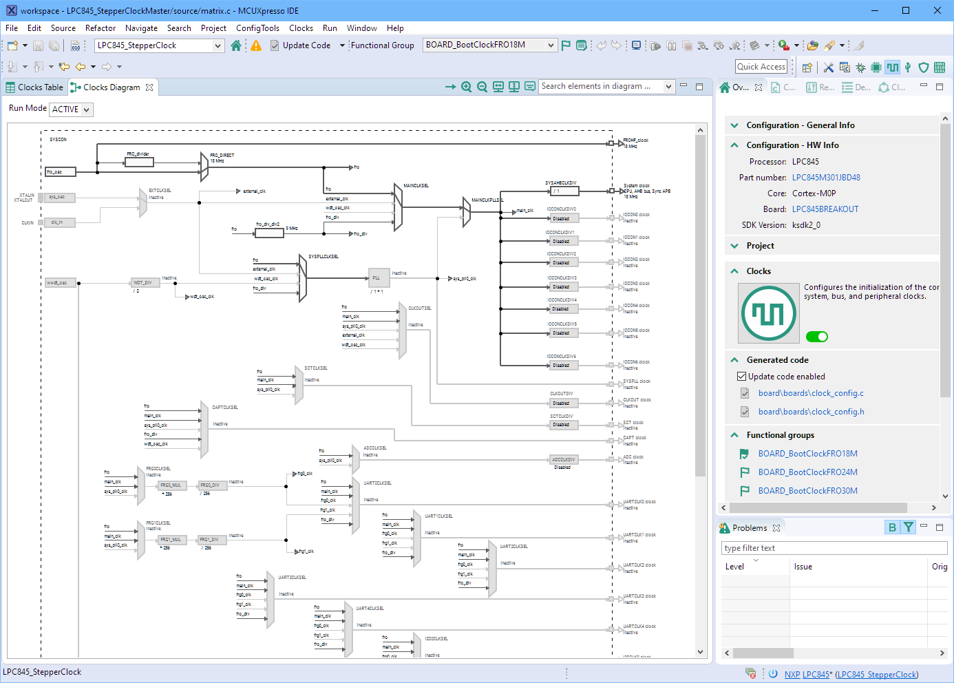
Task: Turn off the green Clocks toggle switch
Action: pos(817,337)
